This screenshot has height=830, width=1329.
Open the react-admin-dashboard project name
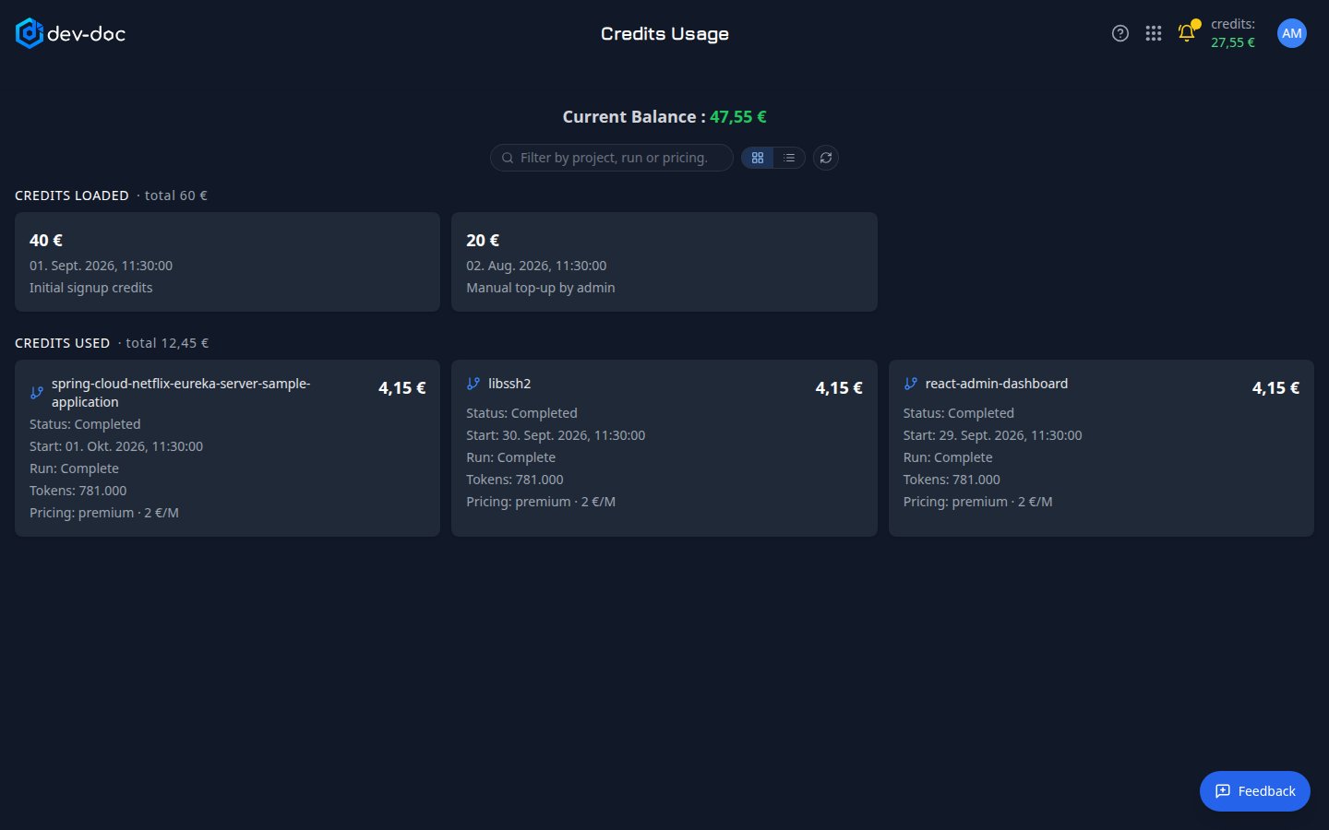pos(997,384)
